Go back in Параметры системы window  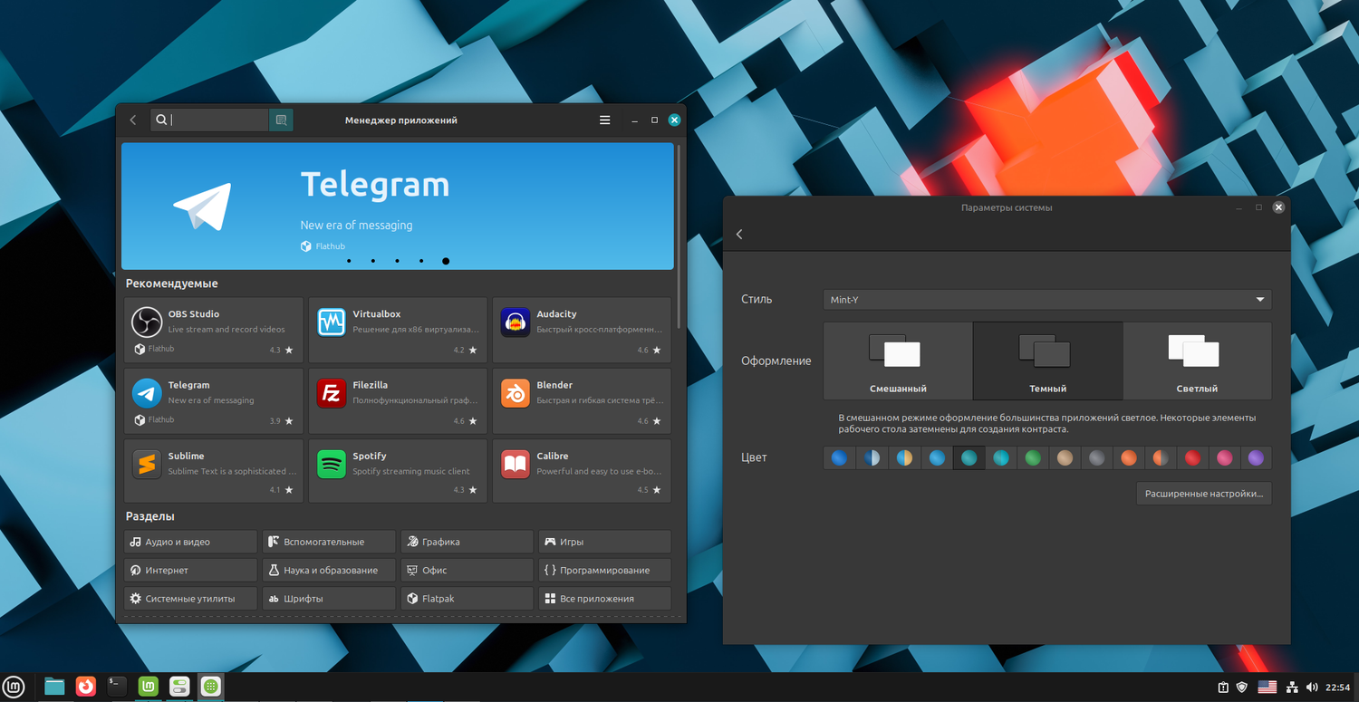point(739,235)
